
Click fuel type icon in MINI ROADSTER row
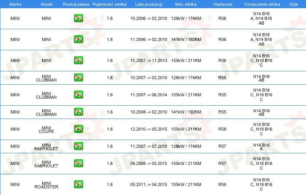(78, 184)
